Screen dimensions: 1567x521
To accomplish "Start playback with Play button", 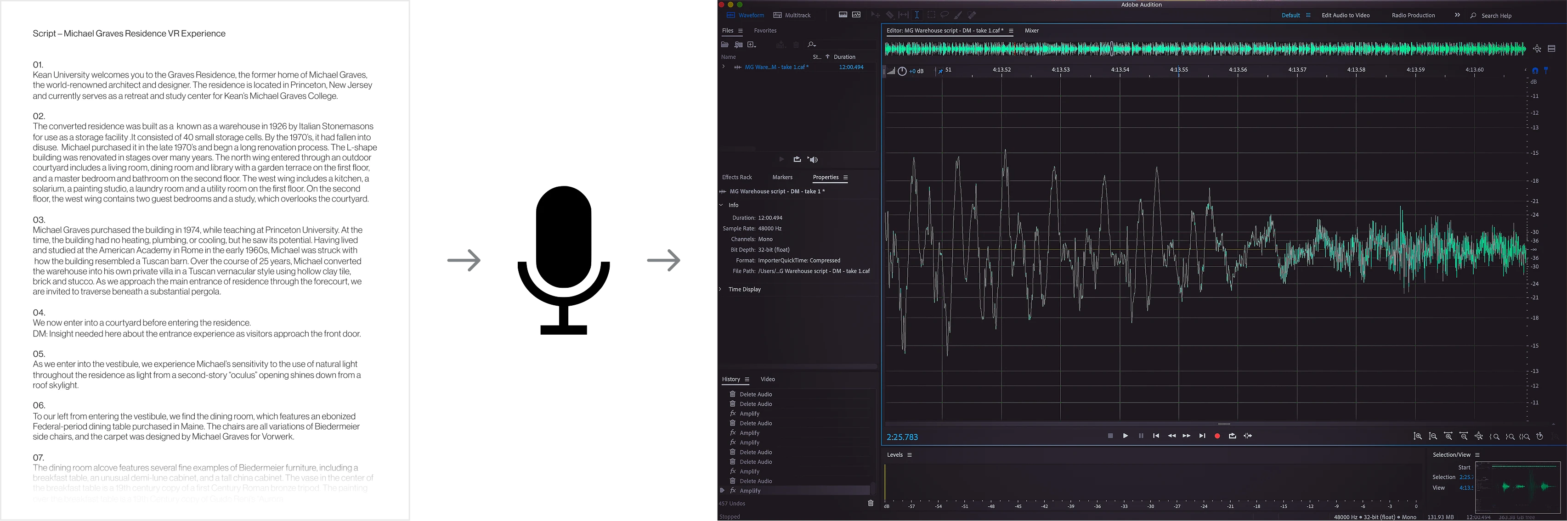I will (1126, 436).
